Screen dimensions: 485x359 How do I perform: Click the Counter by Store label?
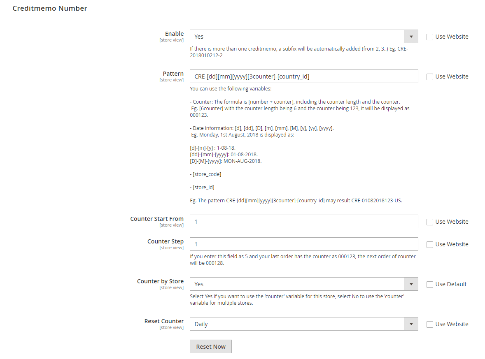(x=160, y=281)
